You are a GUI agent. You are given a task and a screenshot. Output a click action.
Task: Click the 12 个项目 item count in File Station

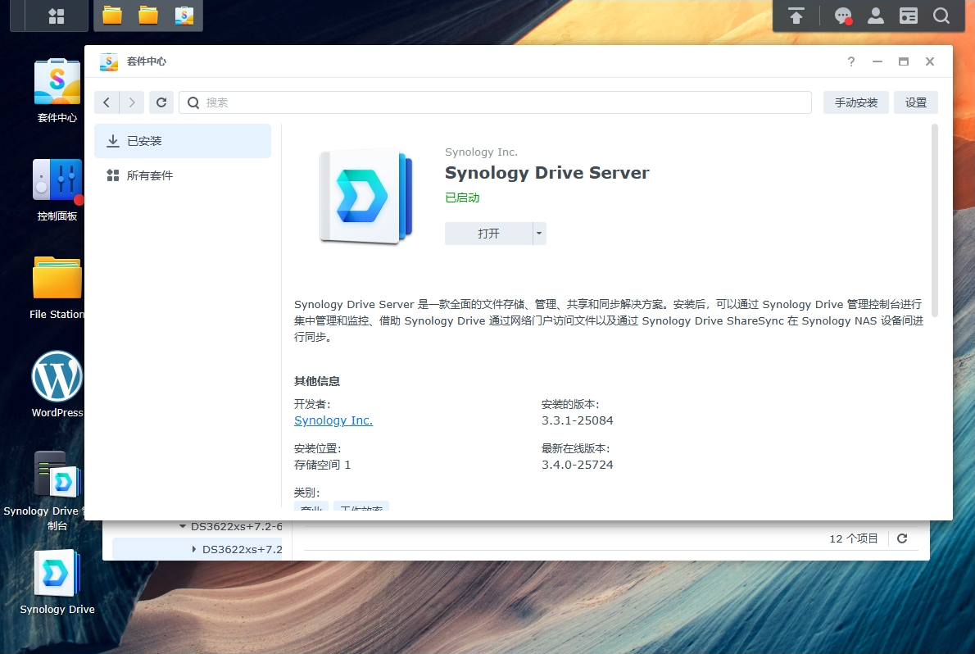[853, 539]
